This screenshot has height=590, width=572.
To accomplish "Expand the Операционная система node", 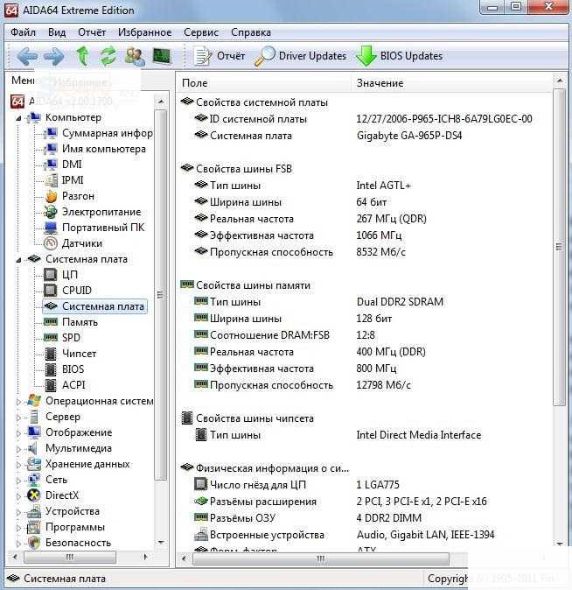I will 18,402.
